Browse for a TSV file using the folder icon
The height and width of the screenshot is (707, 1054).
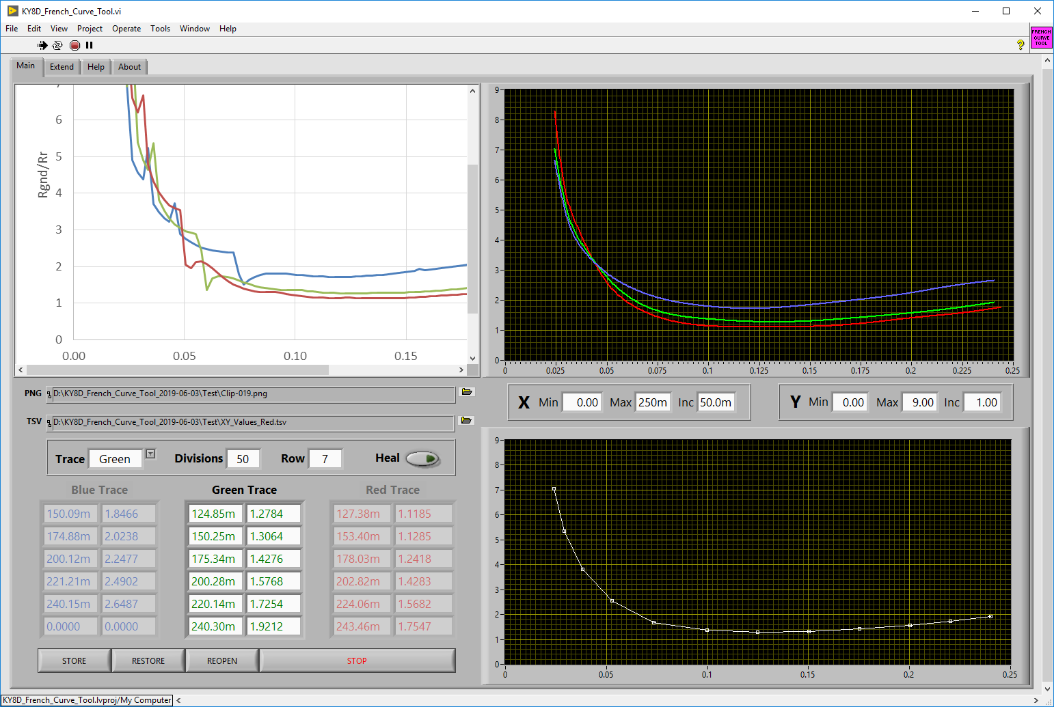click(x=467, y=421)
